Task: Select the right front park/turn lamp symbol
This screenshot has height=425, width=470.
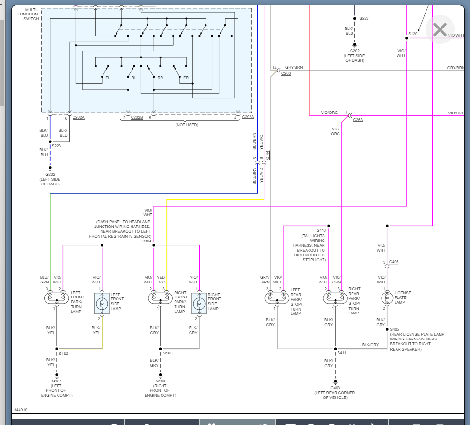Action: pyautogui.click(x=161, y=298)
